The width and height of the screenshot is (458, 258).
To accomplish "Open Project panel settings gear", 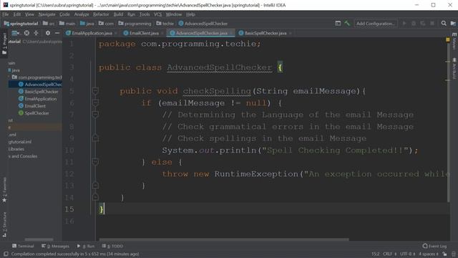I will point(48,33).
